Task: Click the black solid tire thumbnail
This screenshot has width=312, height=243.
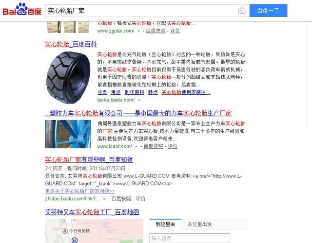Action: (x=68, y=77)
